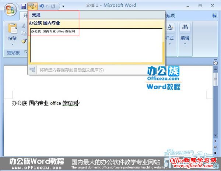Screen dimensions: 221x171
Task: Open the Undo history dropdown arrow
Action: [x=47, y=6]
